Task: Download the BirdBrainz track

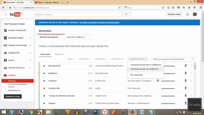Action: (186, 73)
